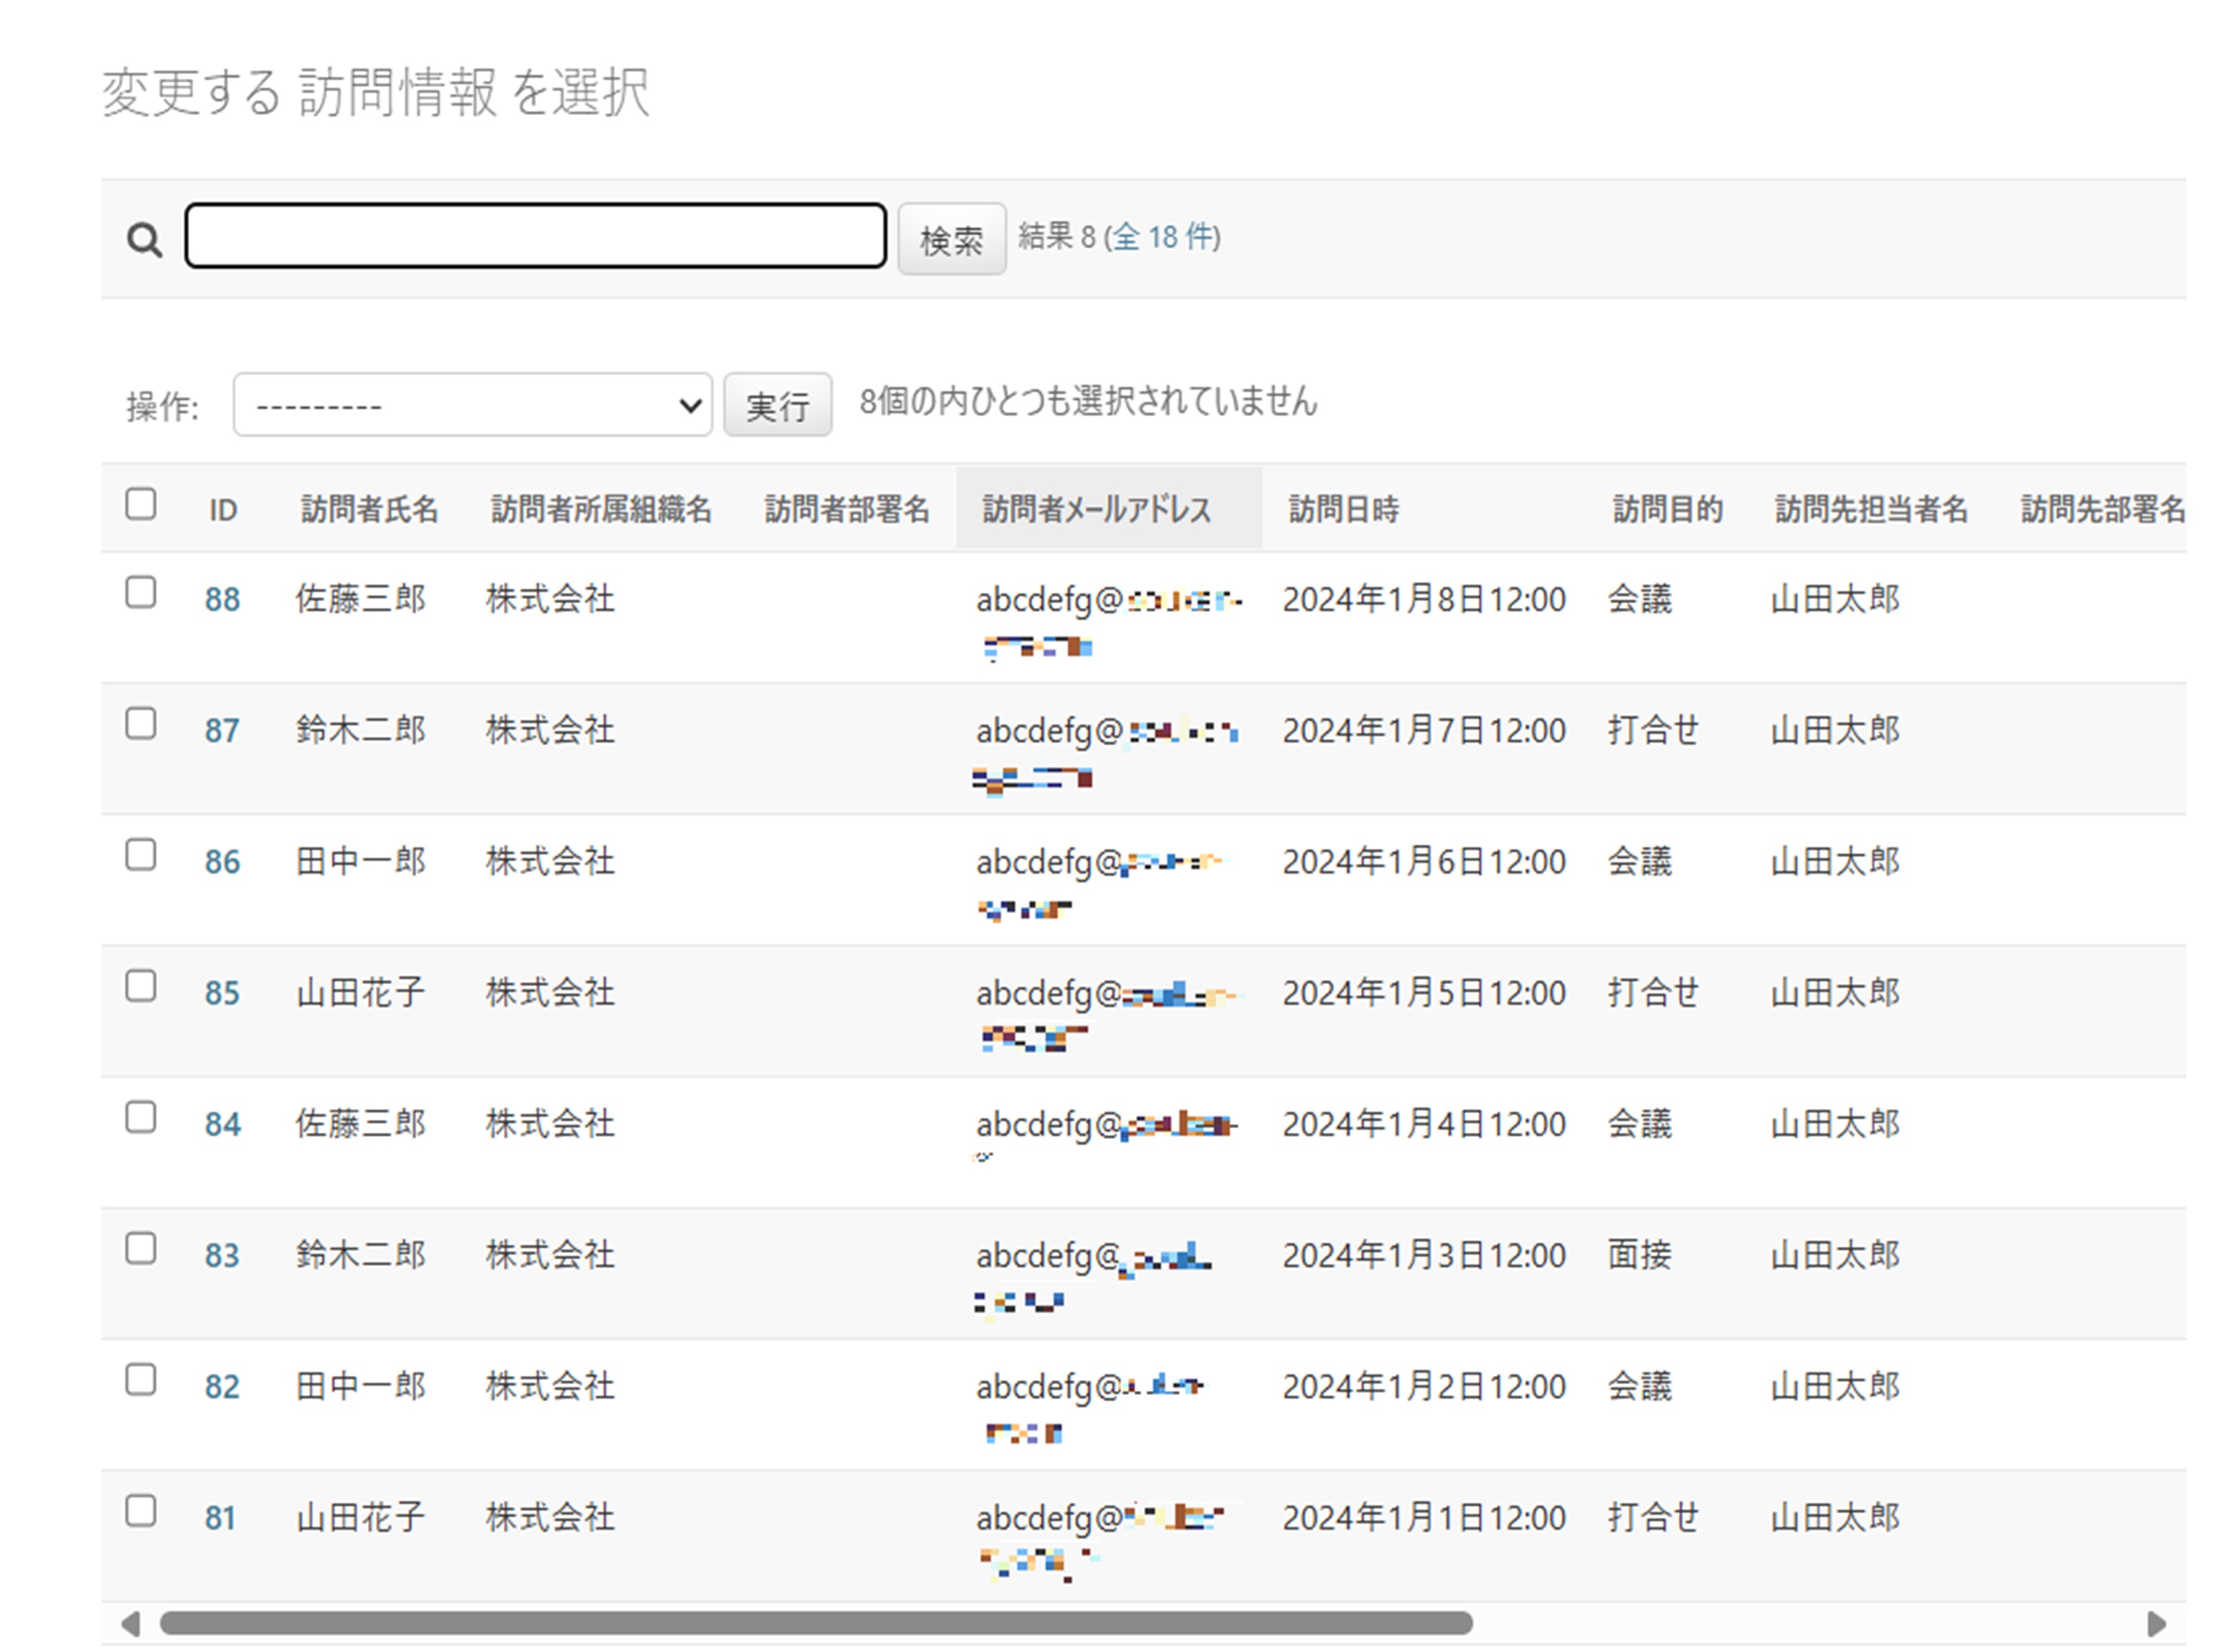The image size is (2231, 1652).
Task: Click date 2024年1月6日12:00
Action: point(1424,861)
